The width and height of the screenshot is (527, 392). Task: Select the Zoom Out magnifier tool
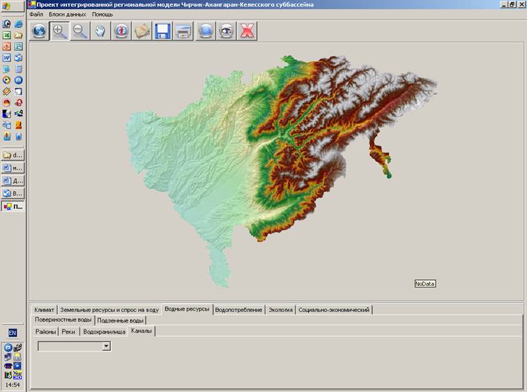80,31
